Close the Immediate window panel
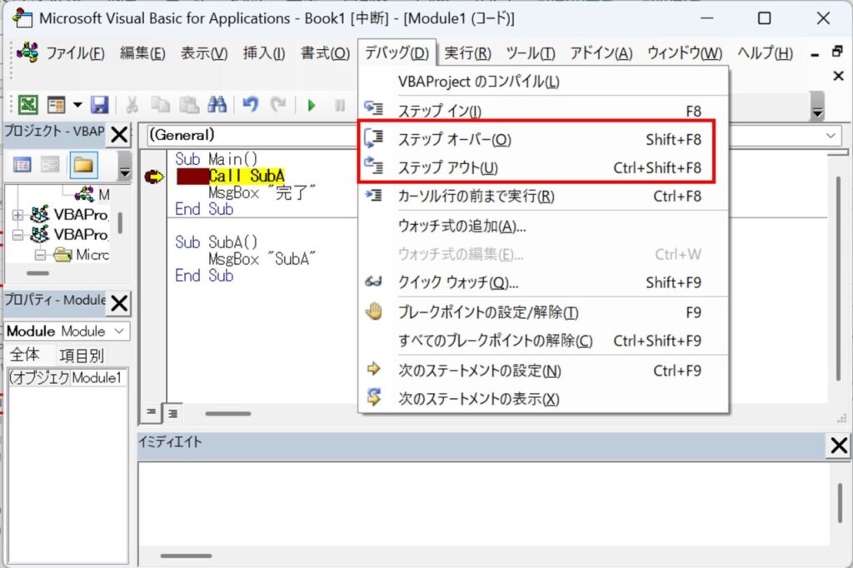The height and width of the screenshot is (568, 853). (x=838, y=446)
